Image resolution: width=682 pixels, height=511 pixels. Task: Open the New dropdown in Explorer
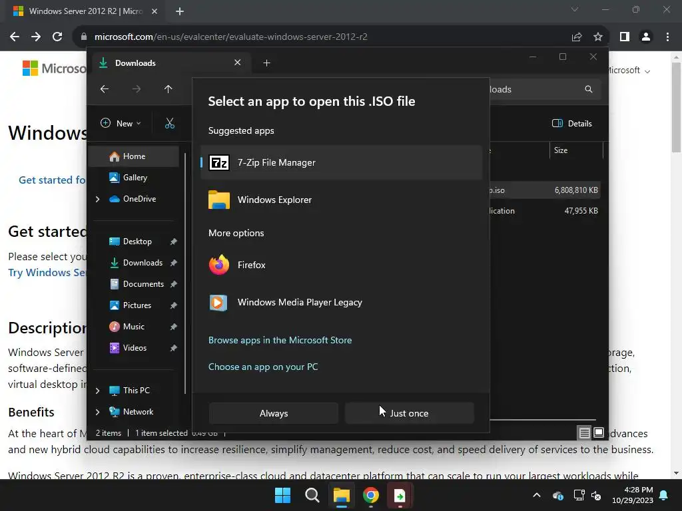pyautogui.click(x=121, y=123)
